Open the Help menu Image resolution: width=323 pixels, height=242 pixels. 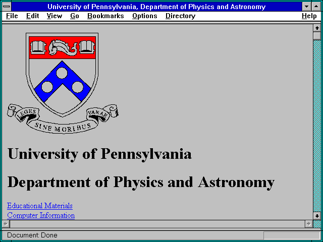pyautogui.click(x=309, y=16)
